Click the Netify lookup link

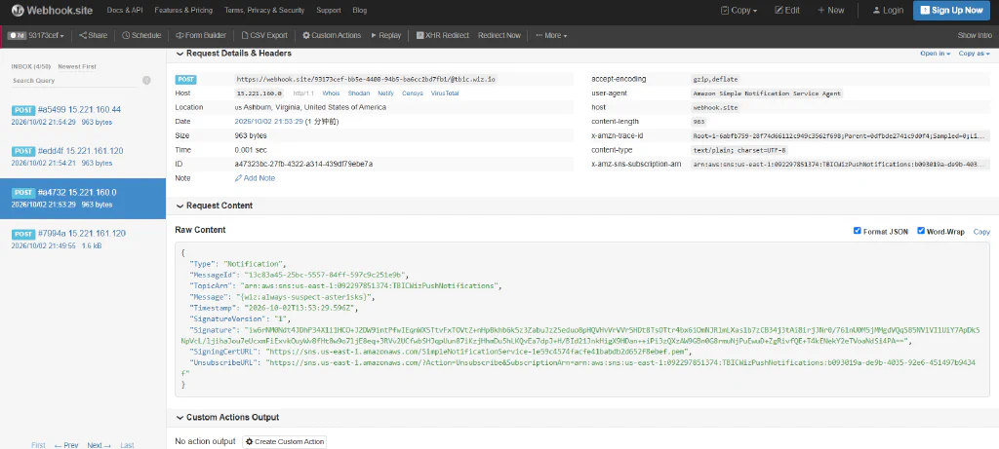click(385, 94)
